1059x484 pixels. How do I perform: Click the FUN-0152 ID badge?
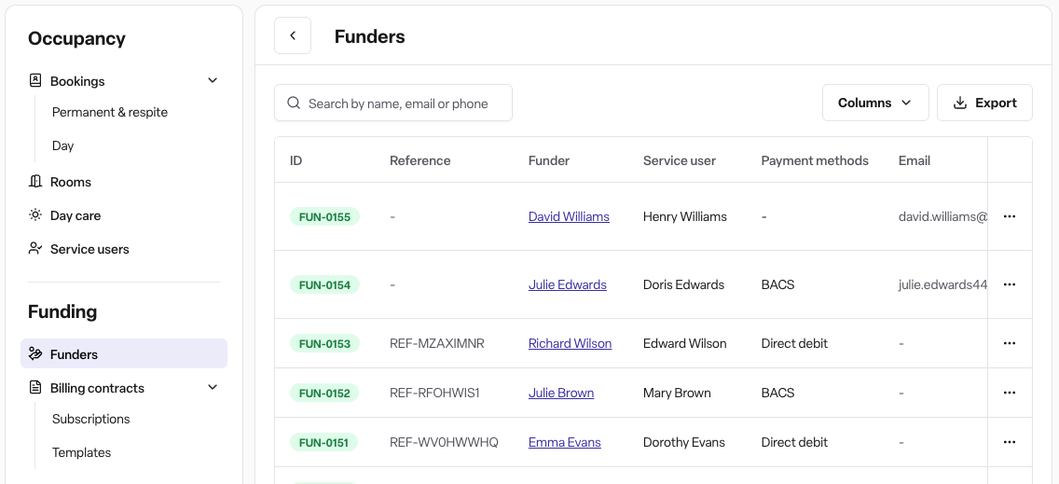click(324, 393)
